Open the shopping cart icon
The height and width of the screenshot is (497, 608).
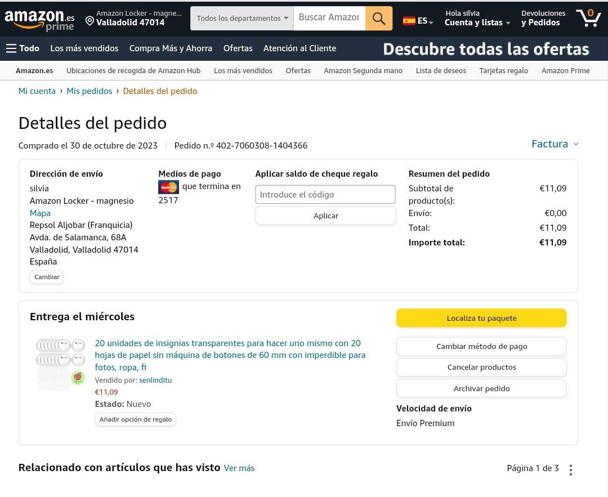pyautogui.click(x=588, y=18)
